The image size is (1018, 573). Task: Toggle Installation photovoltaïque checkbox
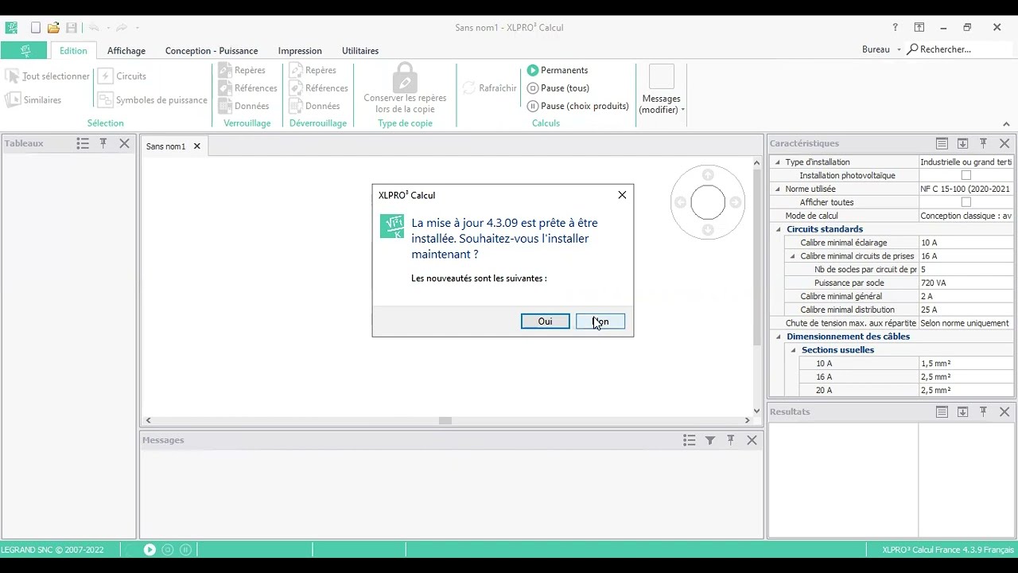966,175
